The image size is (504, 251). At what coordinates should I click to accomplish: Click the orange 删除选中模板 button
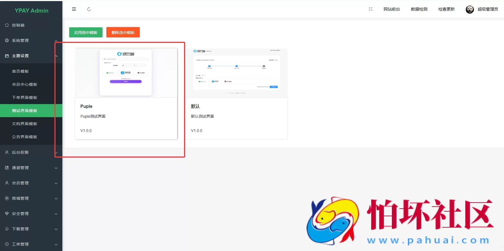[x=123, y=32]
